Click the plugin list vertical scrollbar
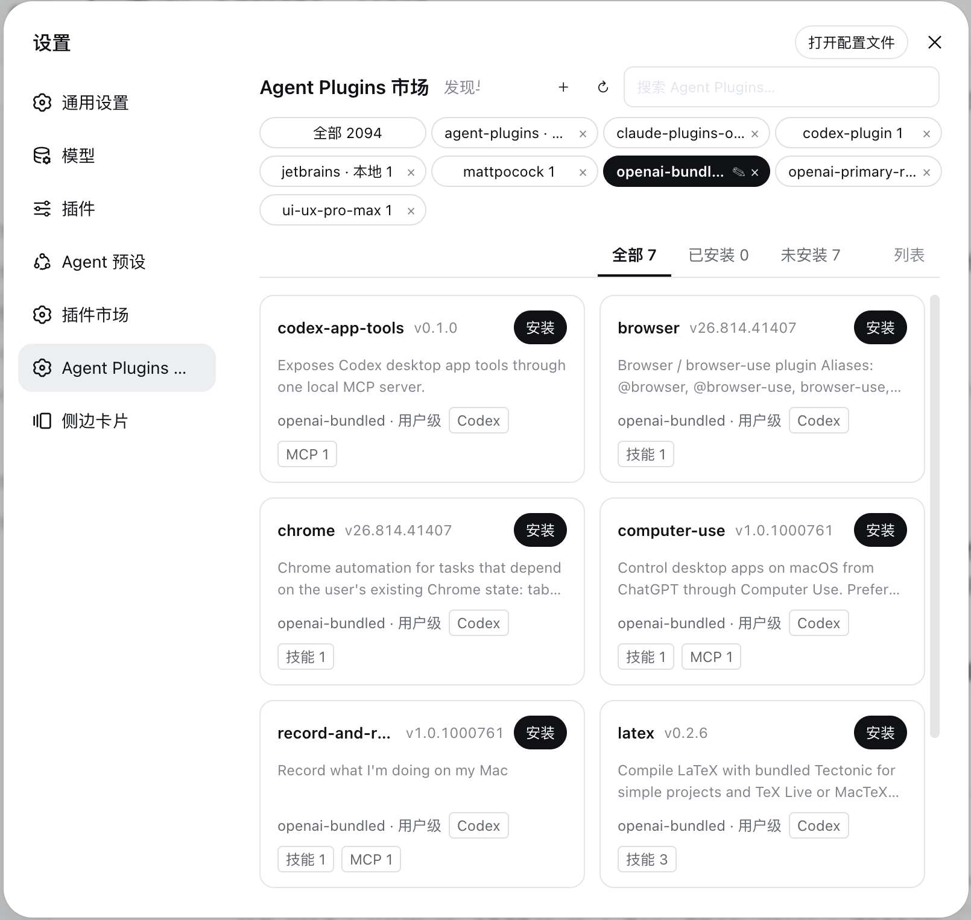This screenshot has width=971, height=920. point(935,516)
